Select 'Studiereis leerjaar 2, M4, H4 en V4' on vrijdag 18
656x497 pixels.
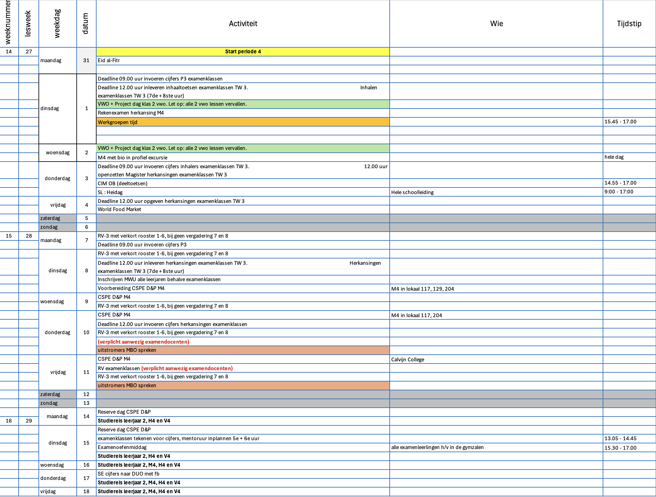tap(243, 492)
